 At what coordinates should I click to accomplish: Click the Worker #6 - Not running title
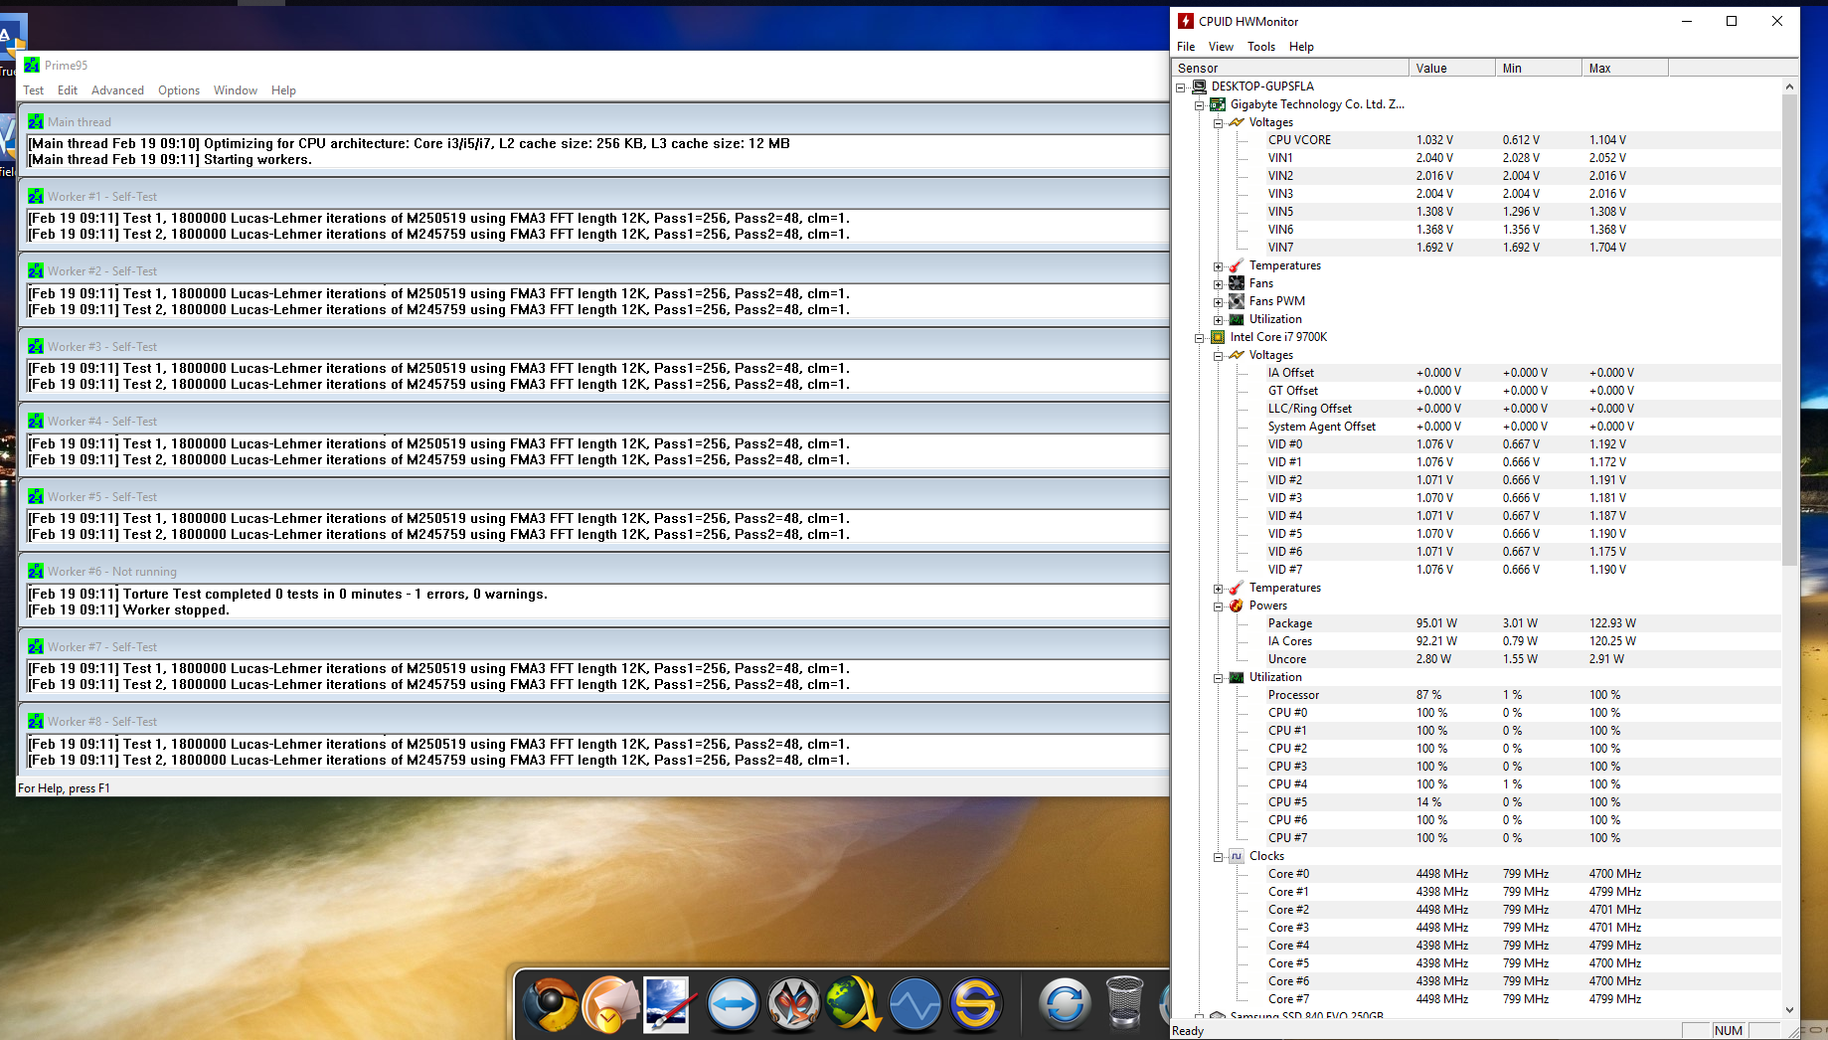(112, 572)
